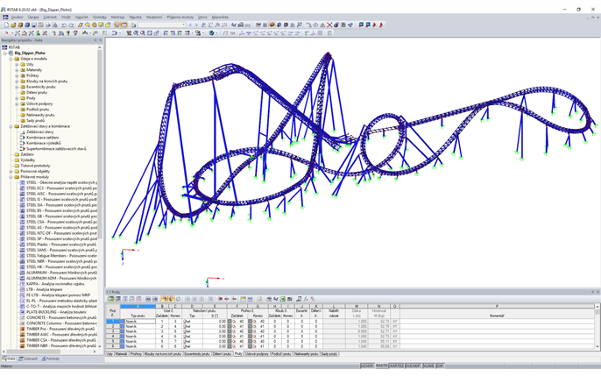Viewport: 601px width, 376px height.
Task: Switch to the Uzlové podpory table tab
Action: 257,354
